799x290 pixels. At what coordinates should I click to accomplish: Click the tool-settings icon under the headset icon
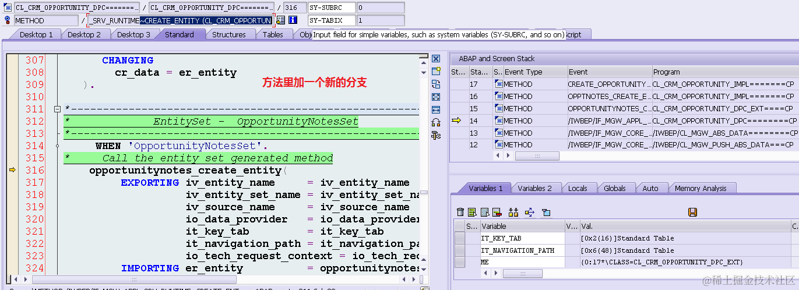(435, 135)
